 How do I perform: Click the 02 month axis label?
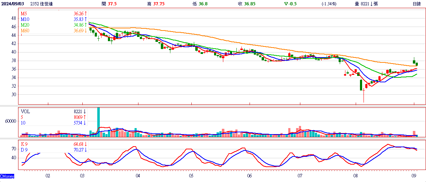click(x=48, y=176)
